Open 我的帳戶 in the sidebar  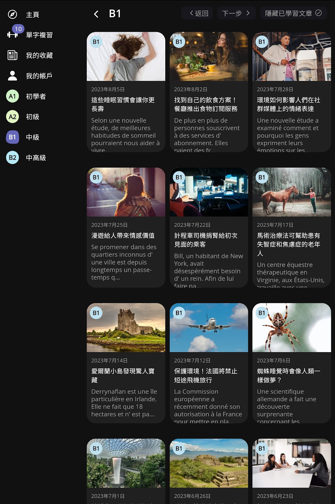click(39, 76)
